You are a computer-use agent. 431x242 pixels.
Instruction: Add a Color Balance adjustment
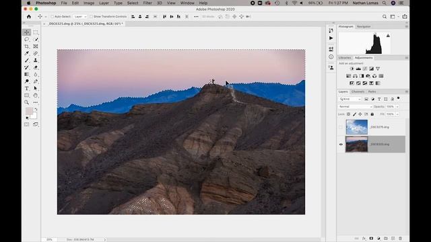pos(355,76)
